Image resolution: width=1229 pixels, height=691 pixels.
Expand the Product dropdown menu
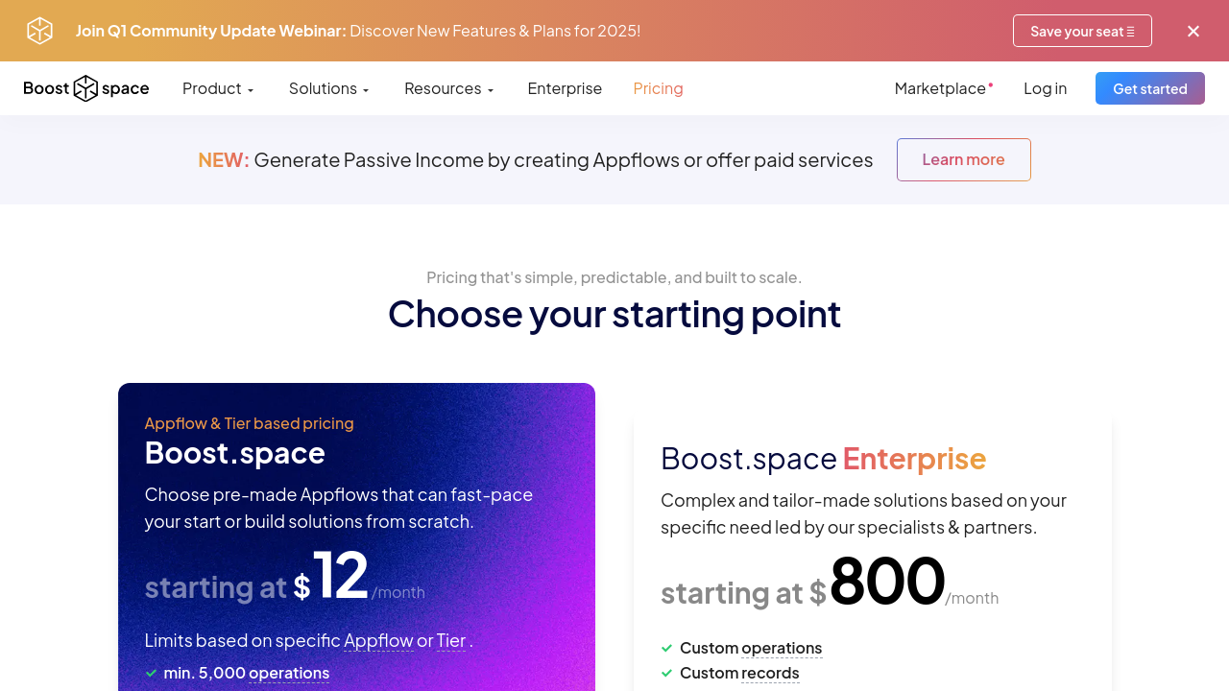point(218,88)
